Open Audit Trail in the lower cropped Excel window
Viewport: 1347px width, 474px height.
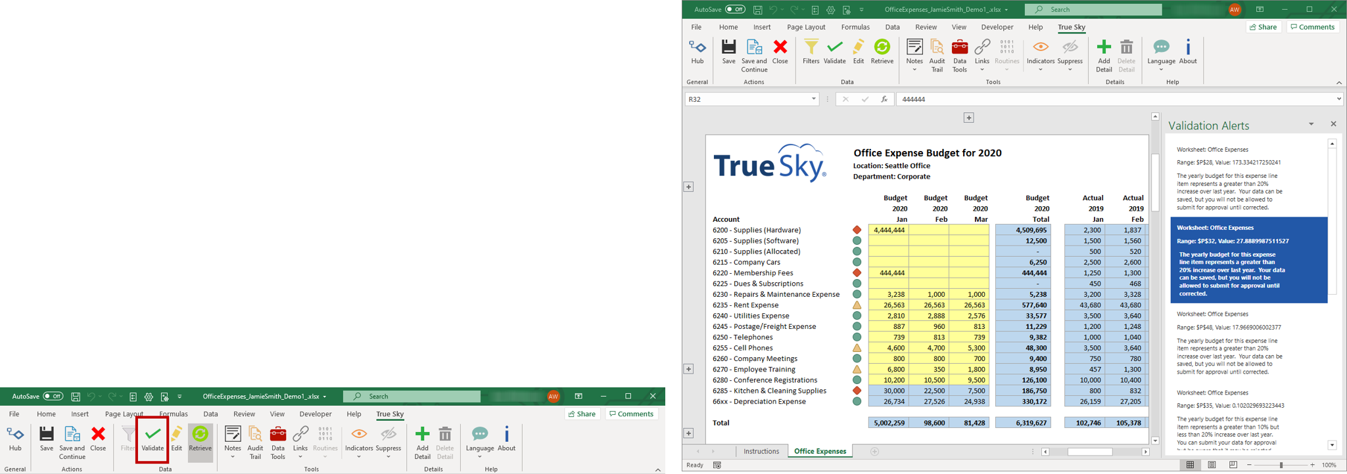255,443
